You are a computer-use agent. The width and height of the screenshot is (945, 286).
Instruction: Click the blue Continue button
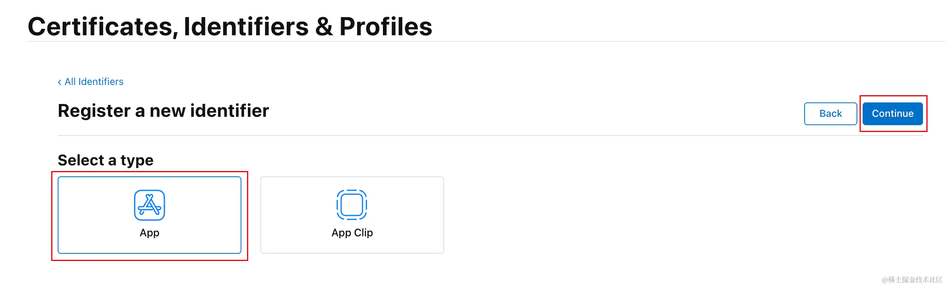pos(893,113)
